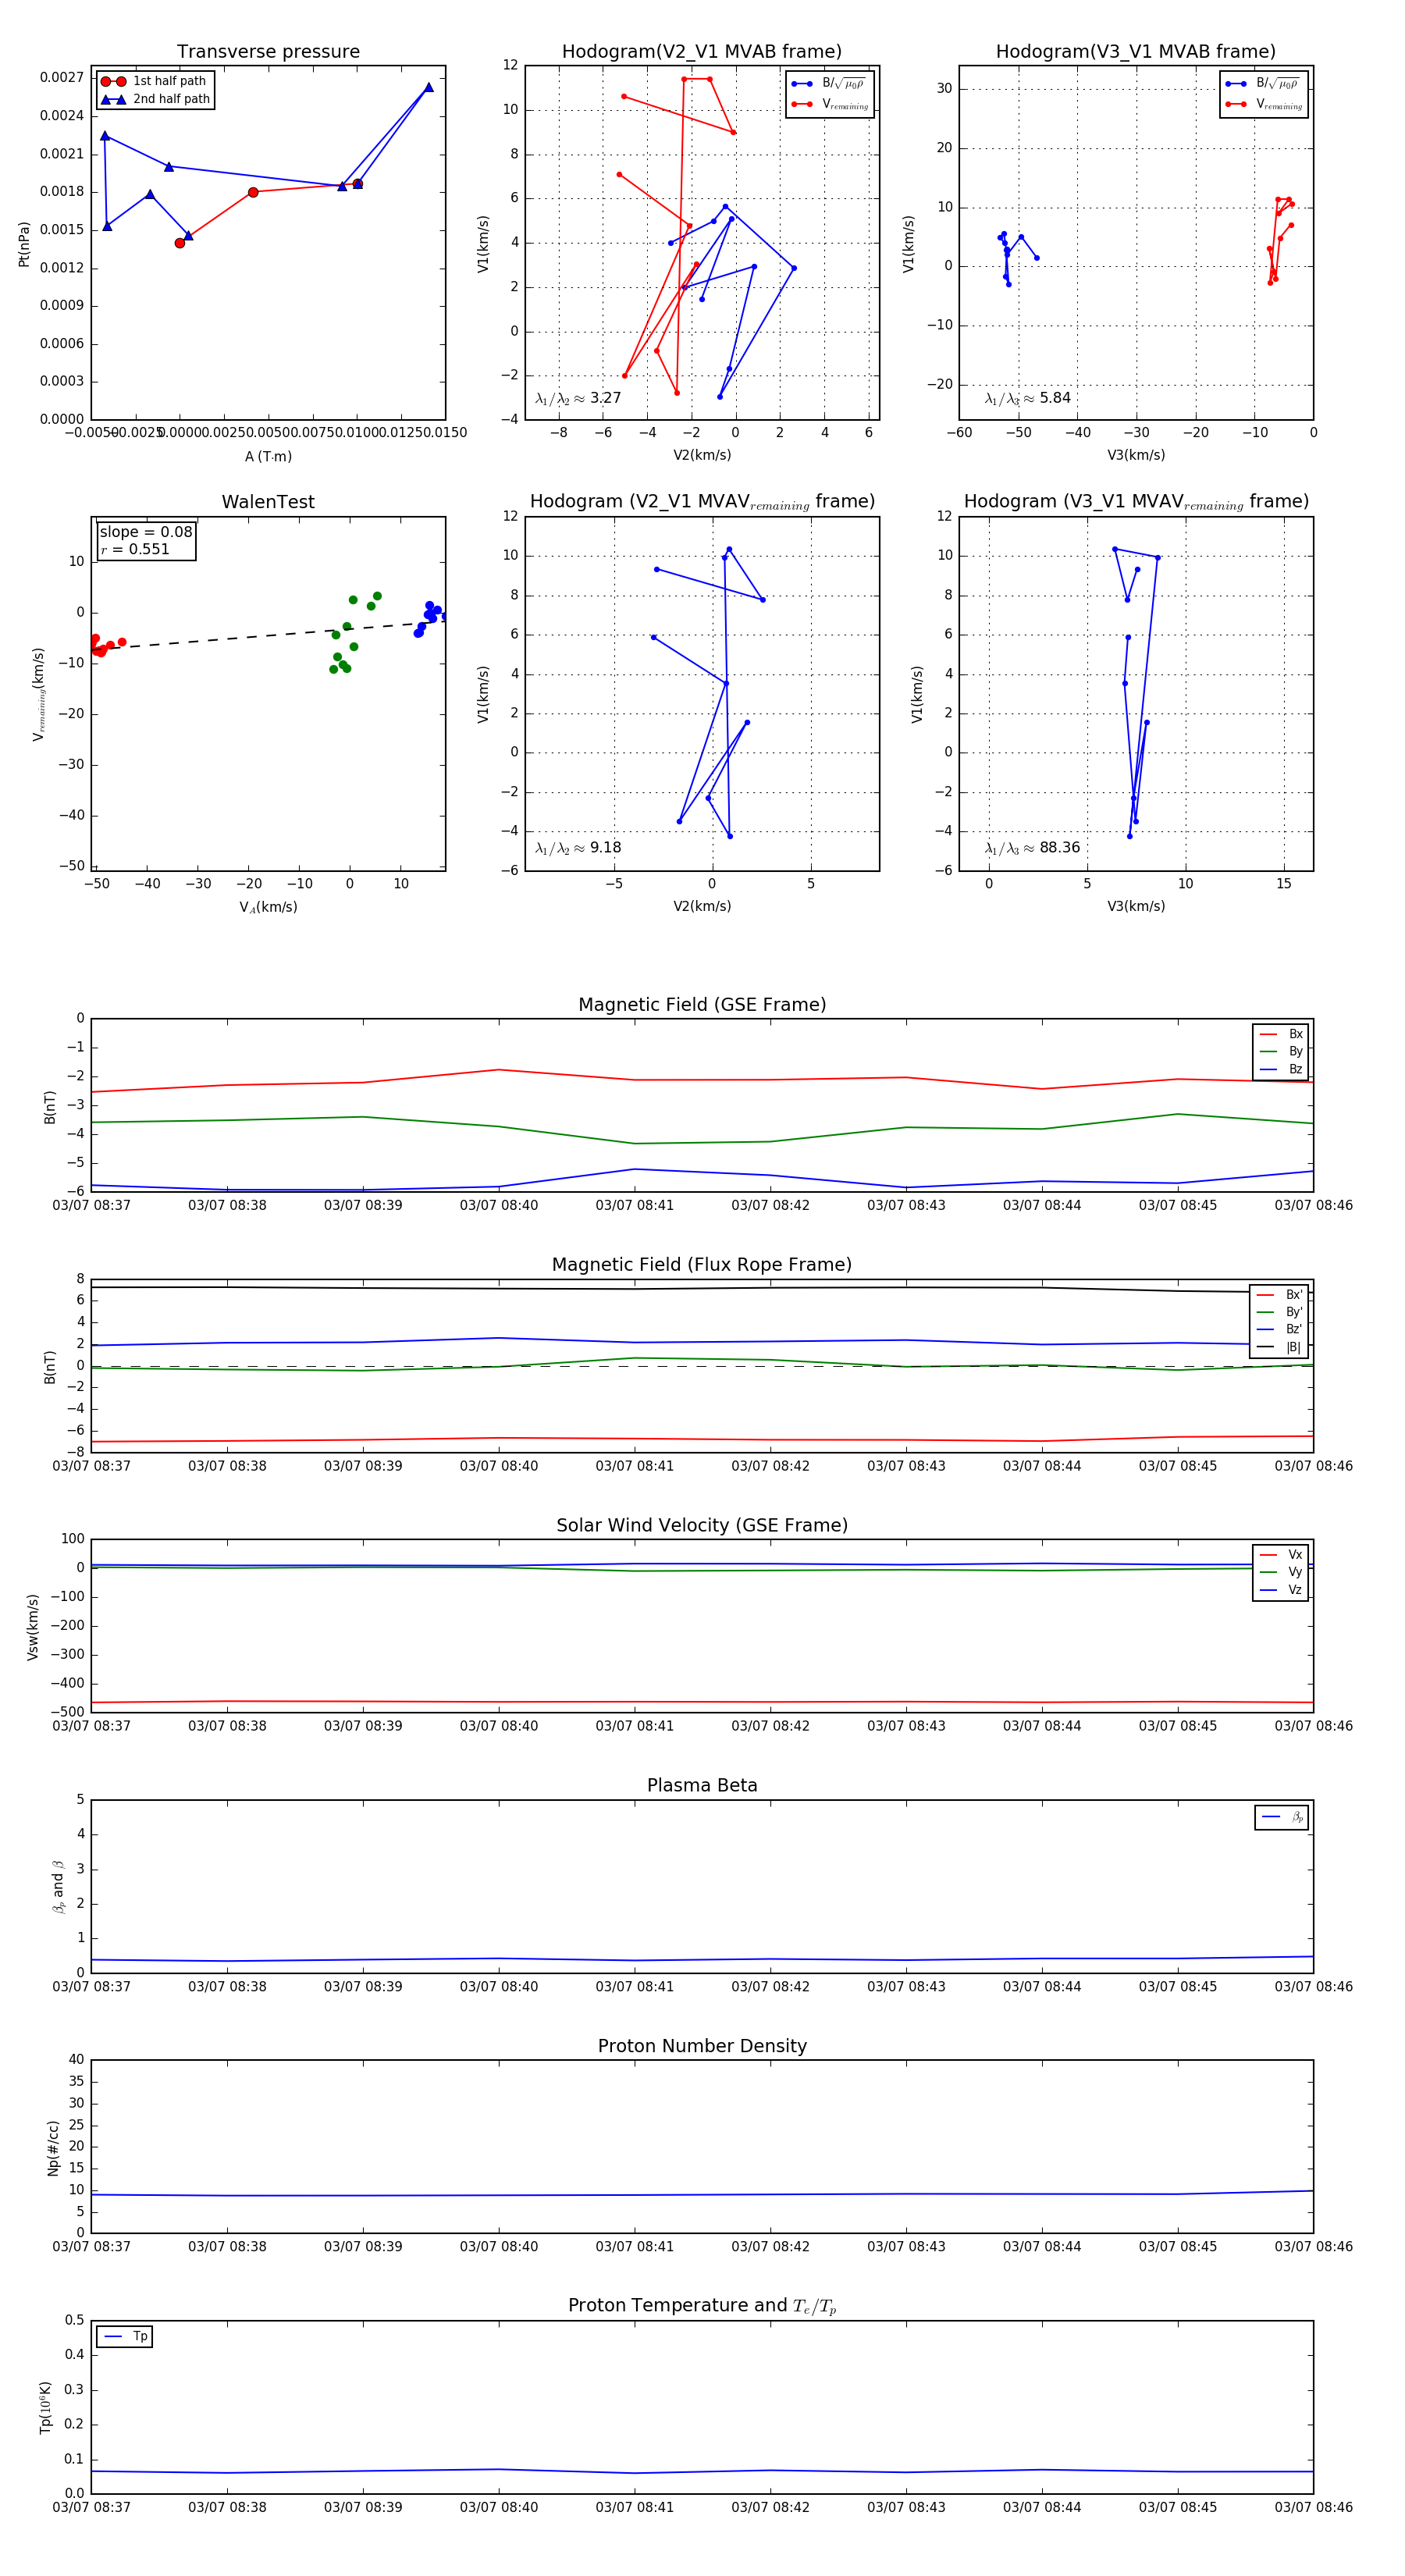Screen dimensions: 1405x2576
Task: Click the 'Vsw(km/s)' y-axis label
Action: point(32,1627)
